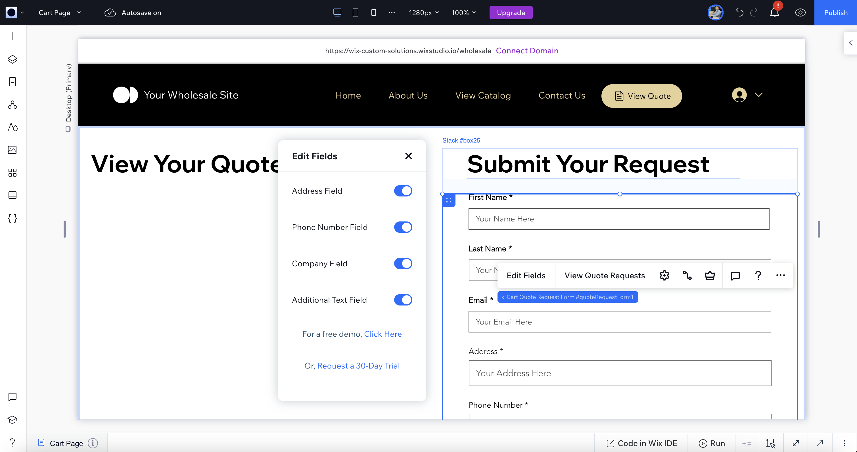Click the View Quote header button
This screenshot has height=452, width=857.
click(x=641, y=96)
